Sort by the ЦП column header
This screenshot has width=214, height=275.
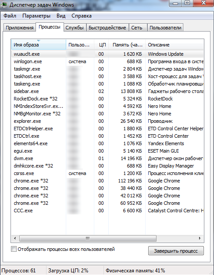pyautogui.click(x=102, y=45)
